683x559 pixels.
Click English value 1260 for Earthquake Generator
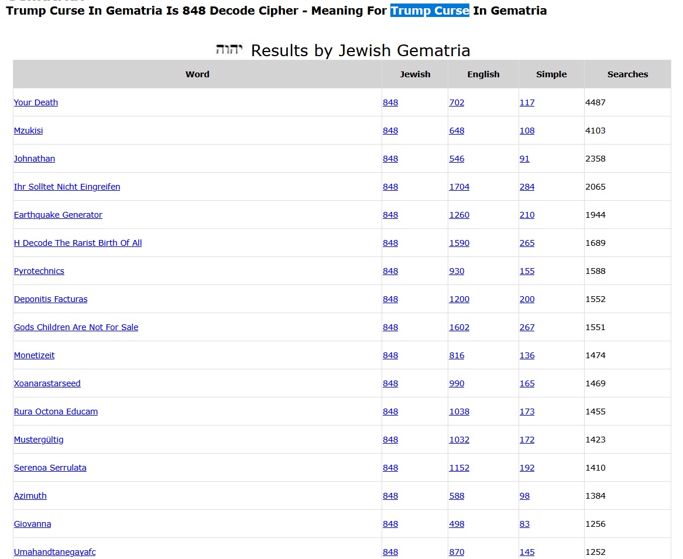[x=459, y=215]
